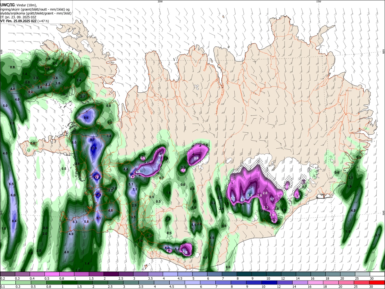The width and height of the screenshot is (385, 289).
Task: Click the light purple swatch labeled 14, bottom legend row
Action: 300,282
